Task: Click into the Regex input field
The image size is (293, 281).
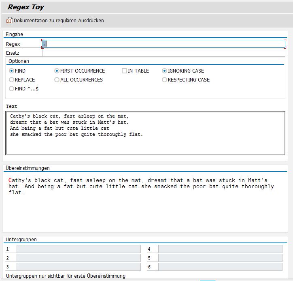Action: point(163,44)
